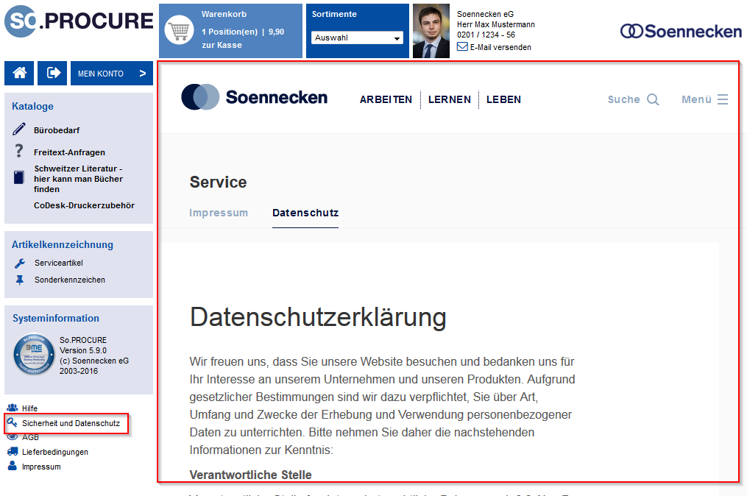This screenshot has width=747, height=496.
Task: Click the truck icon for Lieferbedingungen
Action: (x=13, y=451)
